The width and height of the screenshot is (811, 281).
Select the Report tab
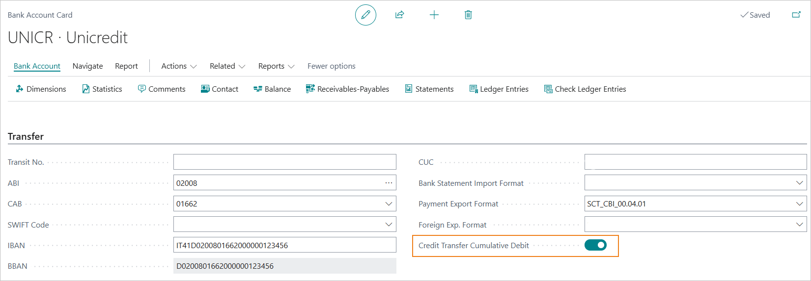[126, 66]
